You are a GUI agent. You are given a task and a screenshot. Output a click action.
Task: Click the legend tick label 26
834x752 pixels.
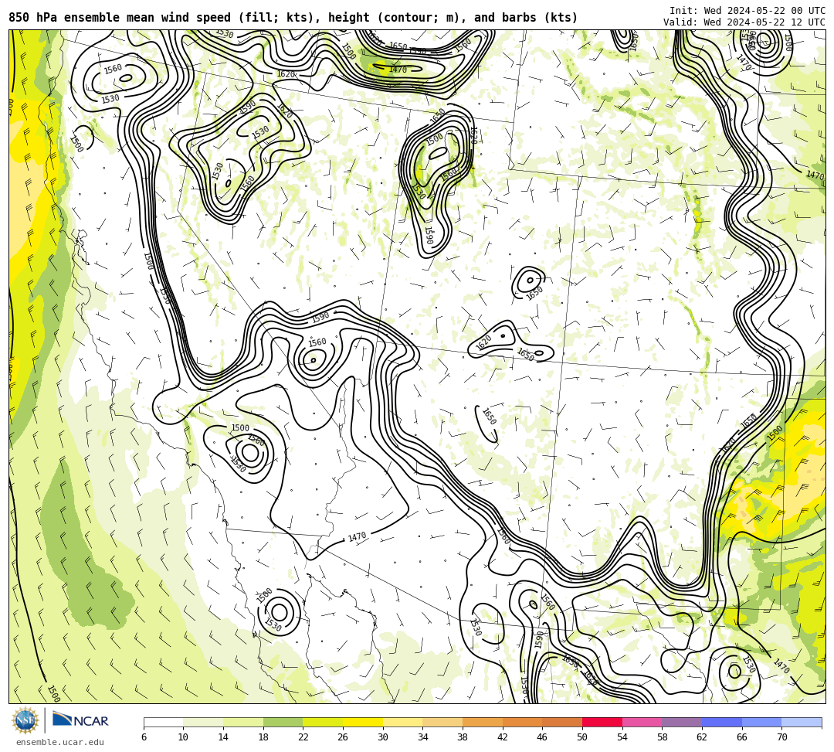click(343, 737)
